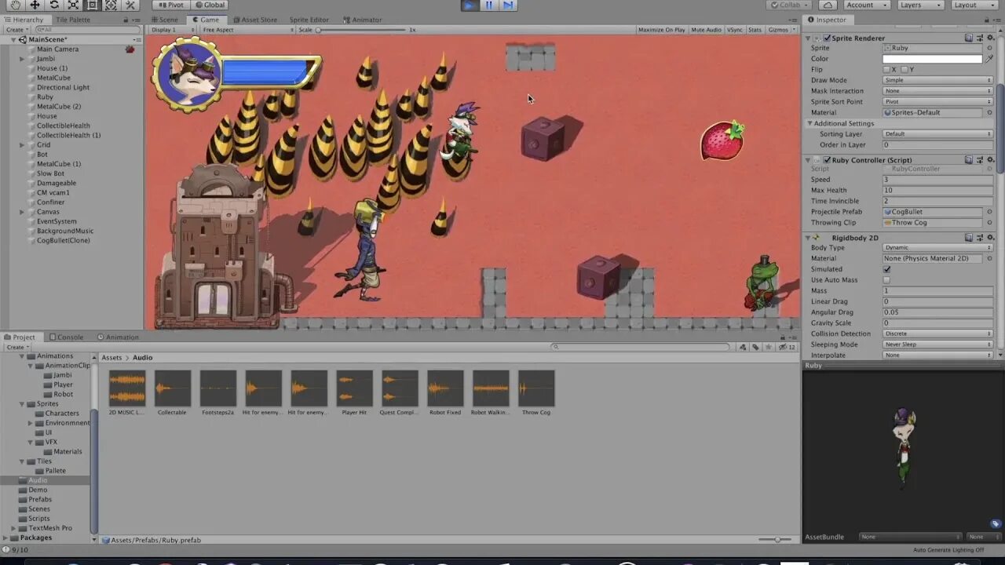Toggle the Stats overlay
Viewport: 1005px width, 565px height.
pyautogui.click(x=755, y=30)
